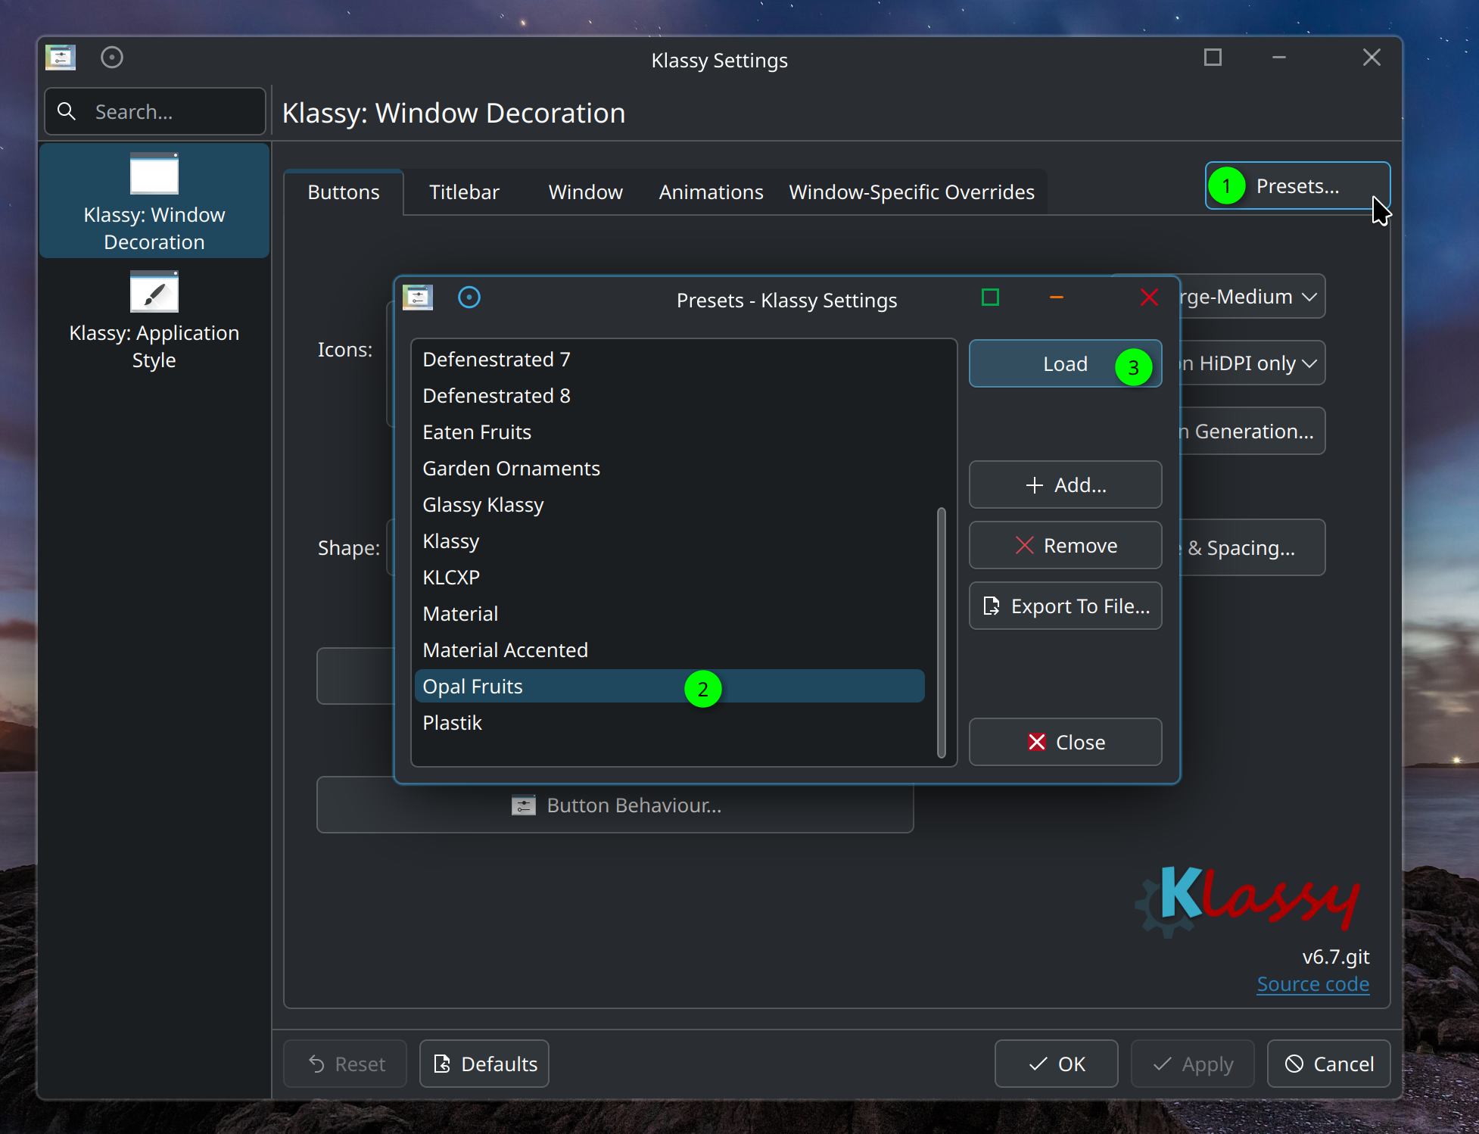Switch to the Buttons tab
The image size is (1479, 1134).
(x=344, y=192)
